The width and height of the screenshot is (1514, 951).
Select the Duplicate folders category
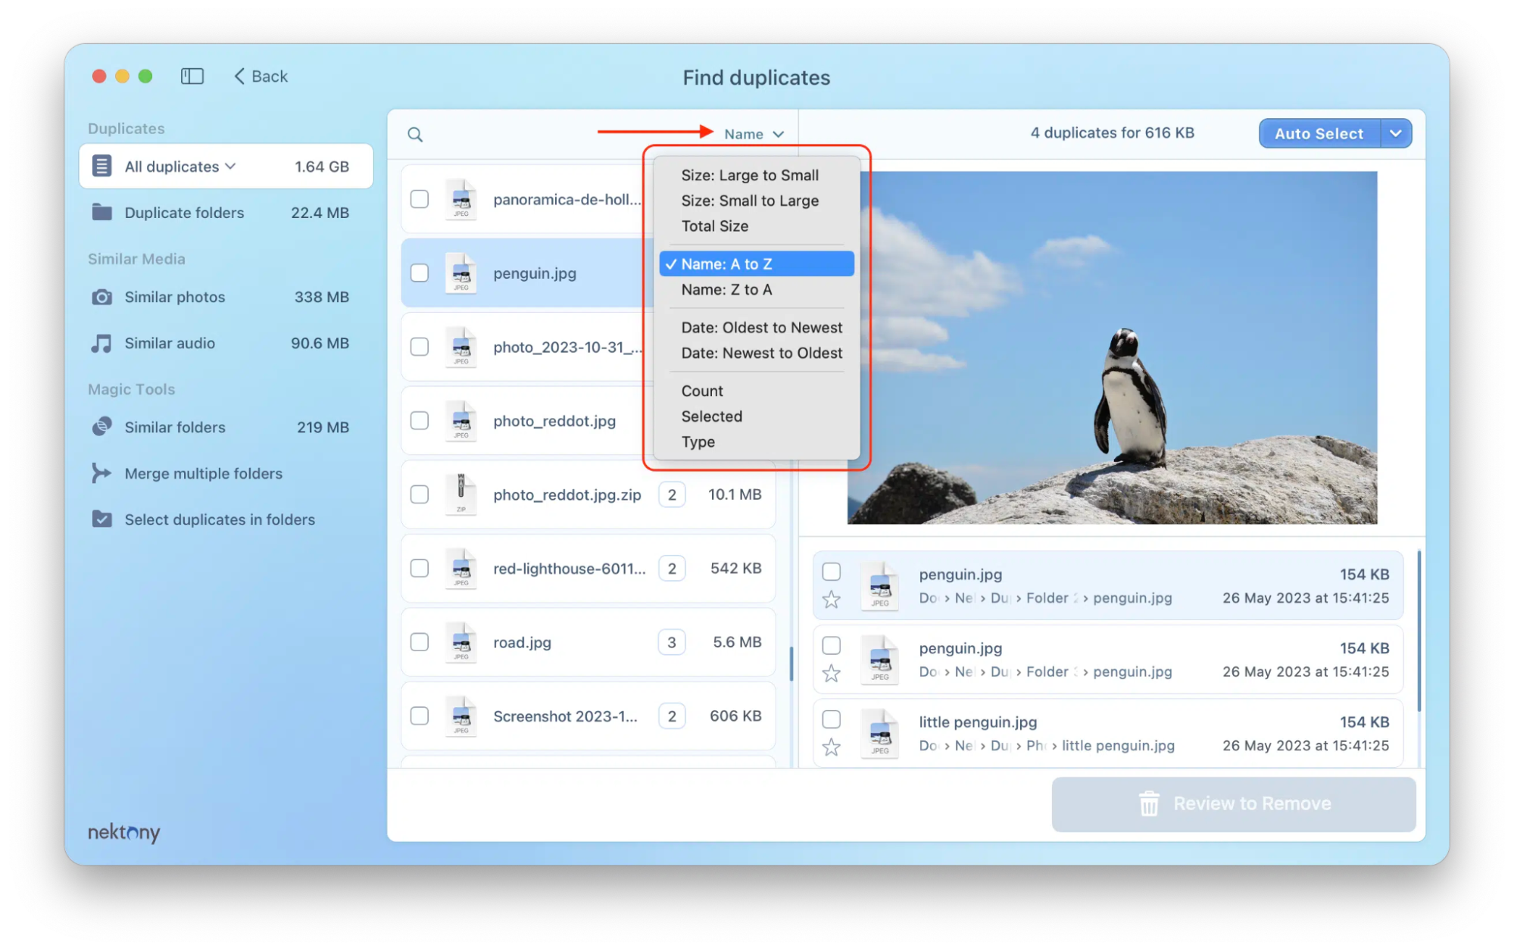[184, 213]
